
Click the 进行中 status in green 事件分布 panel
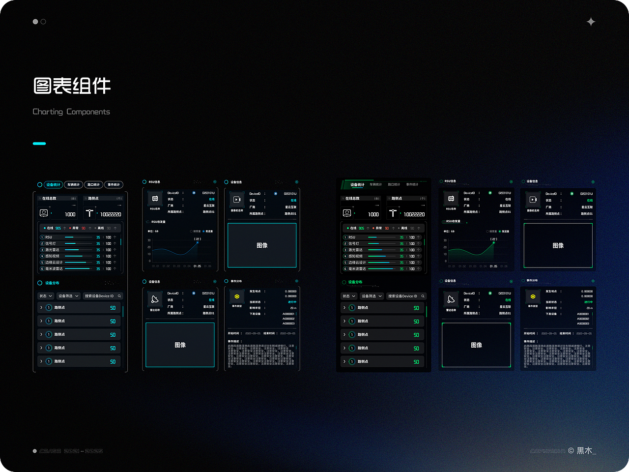click(588, 302)
